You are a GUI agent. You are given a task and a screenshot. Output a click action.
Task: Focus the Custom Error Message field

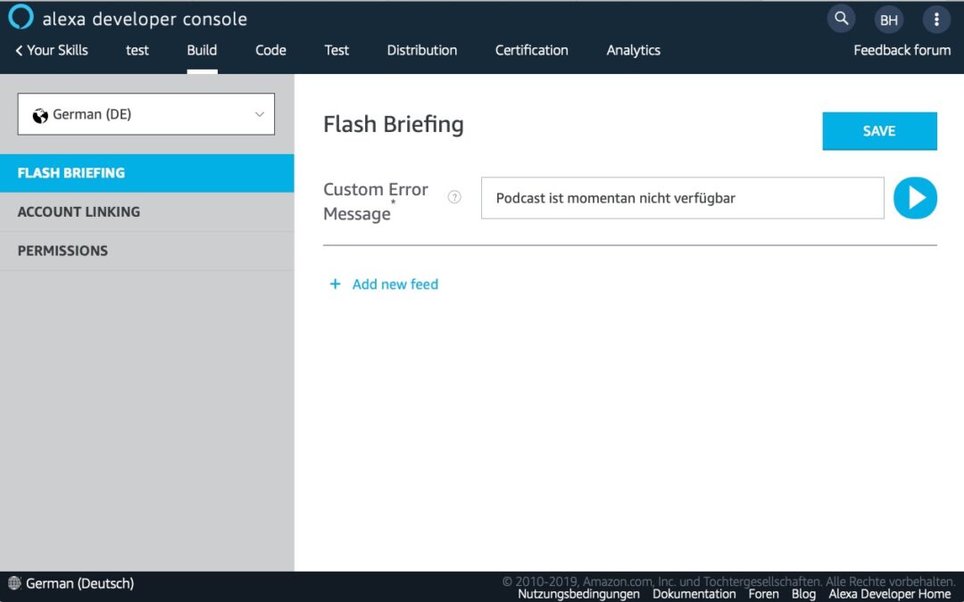click(x=683, y=198)
